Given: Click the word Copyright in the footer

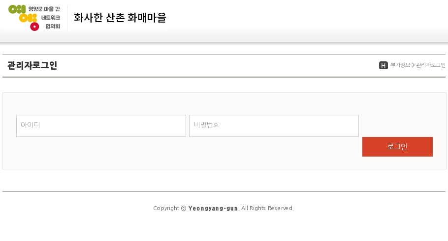Looking at the screenshot, I should click(x=166, y=208).
